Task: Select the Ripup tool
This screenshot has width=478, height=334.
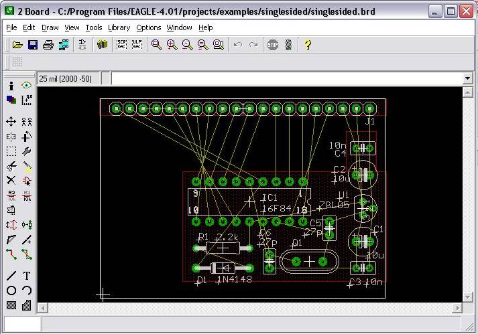Action: (x=27, y=254)
